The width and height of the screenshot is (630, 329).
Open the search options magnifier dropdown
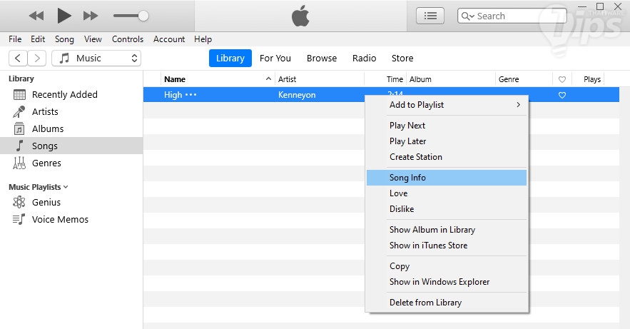tap(467, 16)
